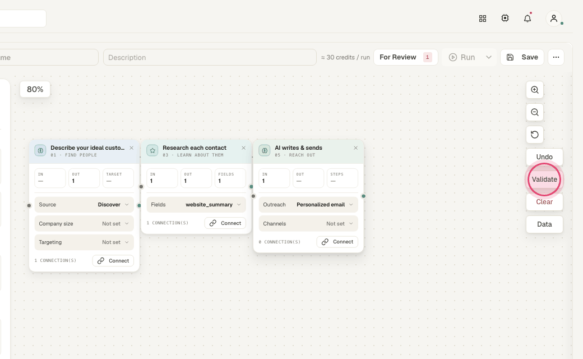Click the STEPS stat box
Viewport: 583px width, 359px height.
(343, 178)
